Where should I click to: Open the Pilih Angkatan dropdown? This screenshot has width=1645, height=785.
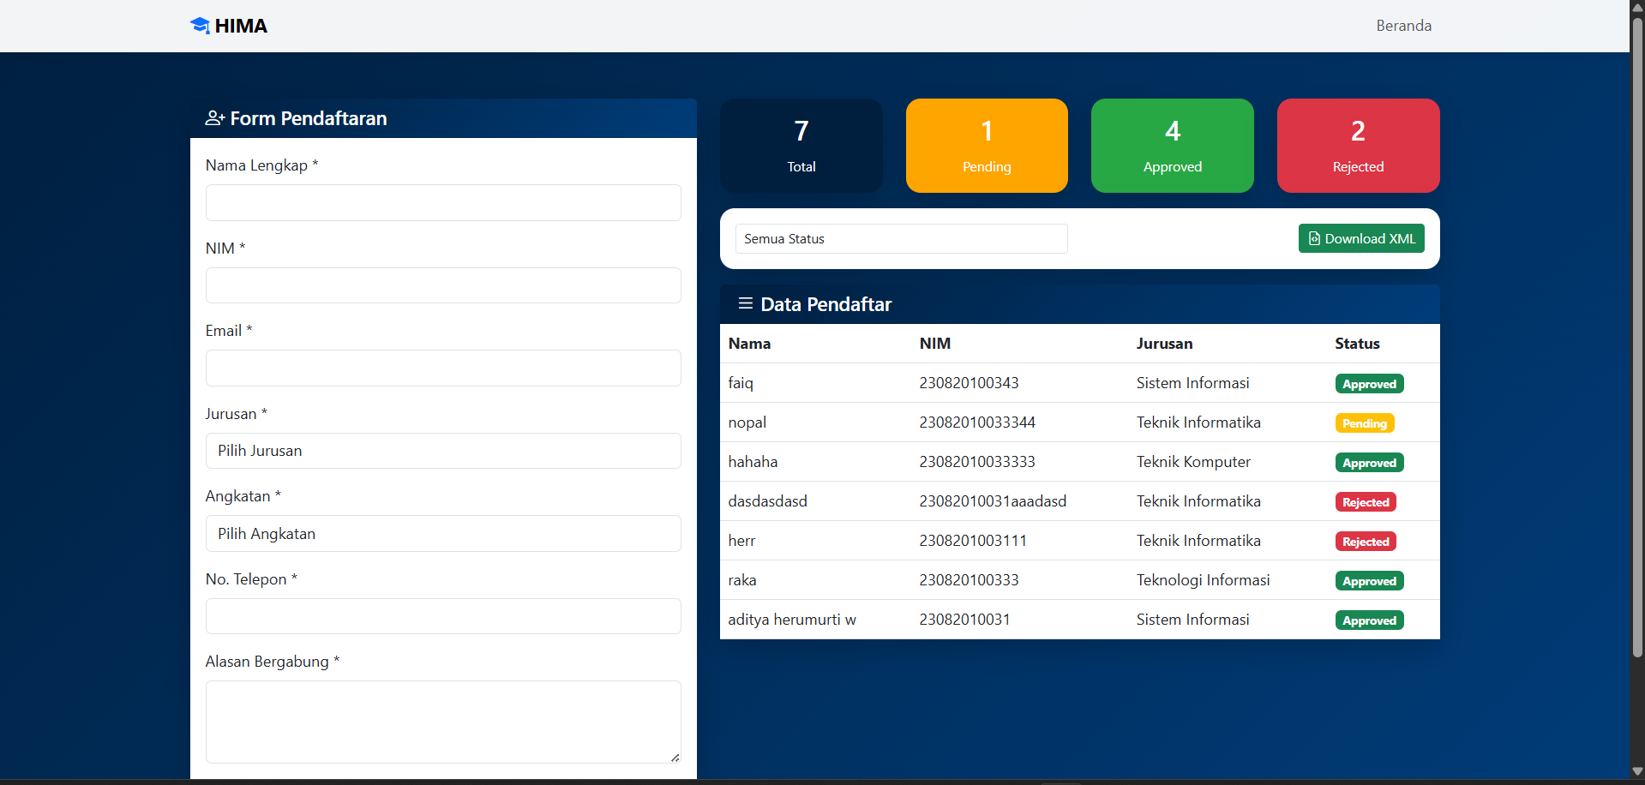442,533
